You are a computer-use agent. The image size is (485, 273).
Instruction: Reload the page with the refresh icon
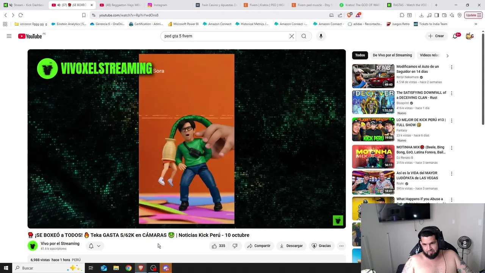(21, 15)
